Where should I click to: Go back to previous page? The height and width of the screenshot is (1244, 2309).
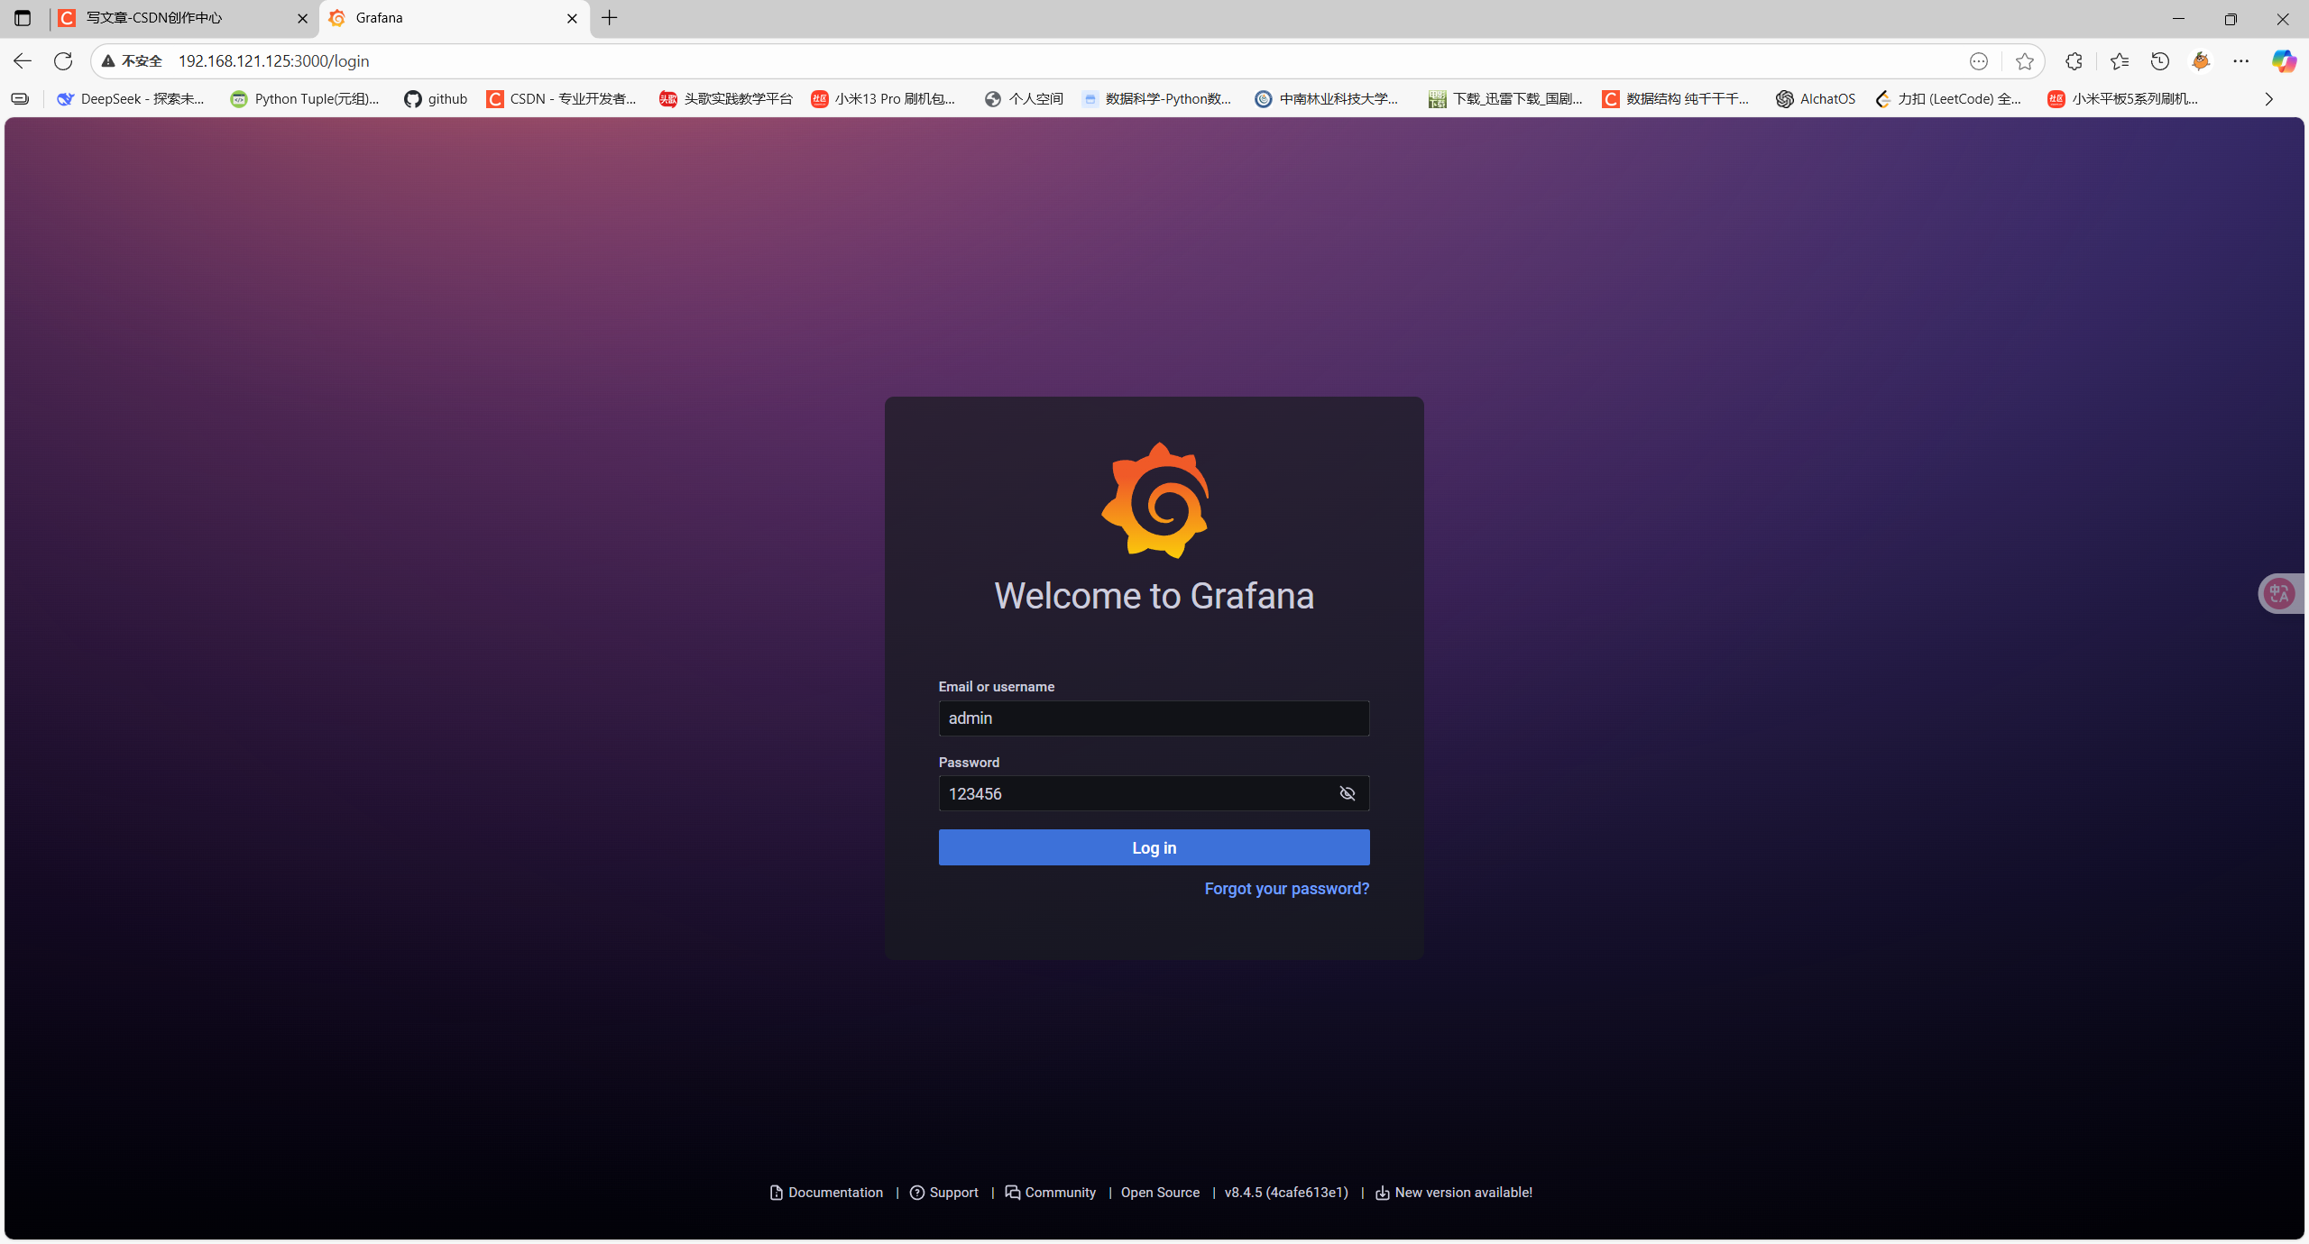click(x=23, y=61)
